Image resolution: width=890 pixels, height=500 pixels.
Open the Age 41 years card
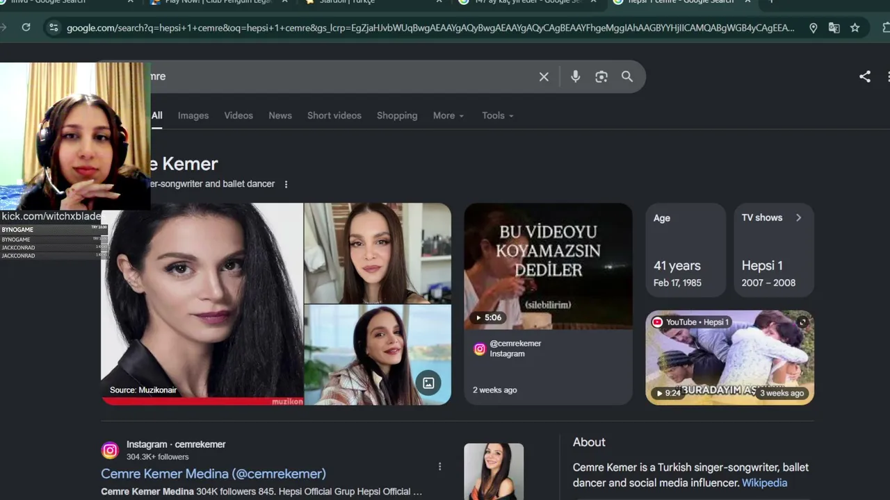click(x=686, y=250)
